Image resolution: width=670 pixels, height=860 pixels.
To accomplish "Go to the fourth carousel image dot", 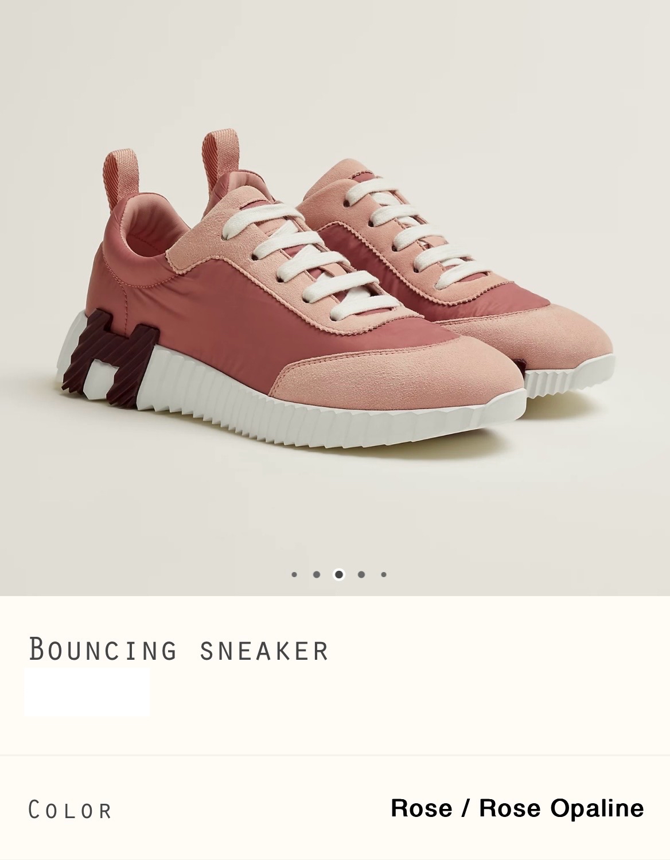I will [361, 574].
